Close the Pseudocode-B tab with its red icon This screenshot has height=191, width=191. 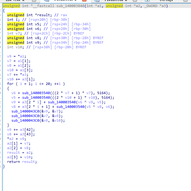[x=84, y=1]
